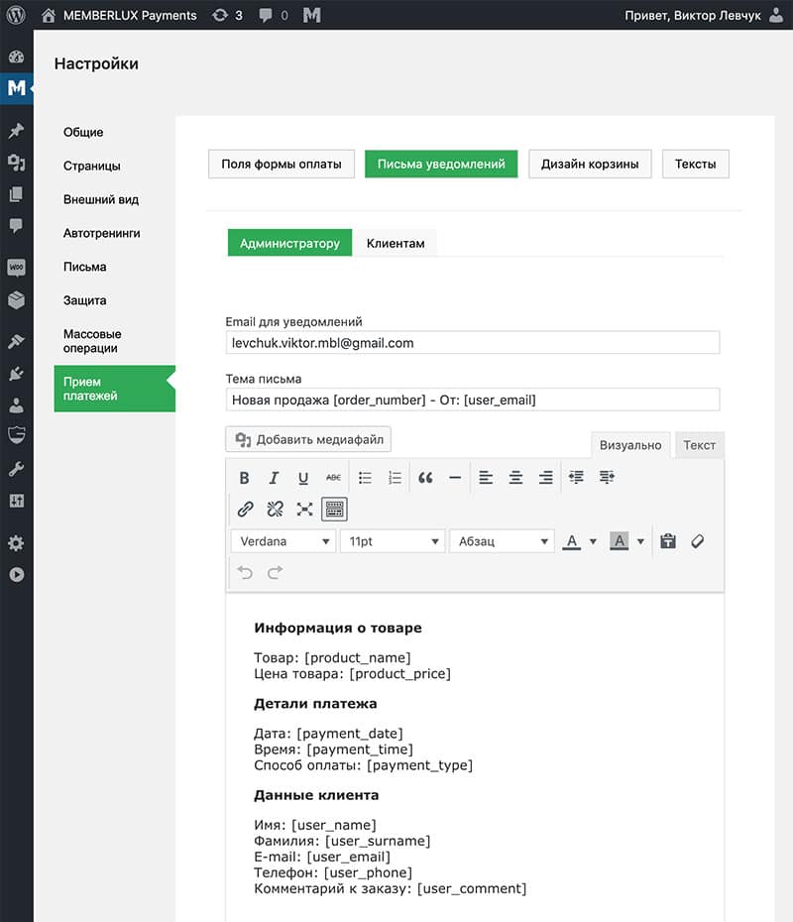
Task: Switch to the Клиентам tab
Action: pos(396,243)
